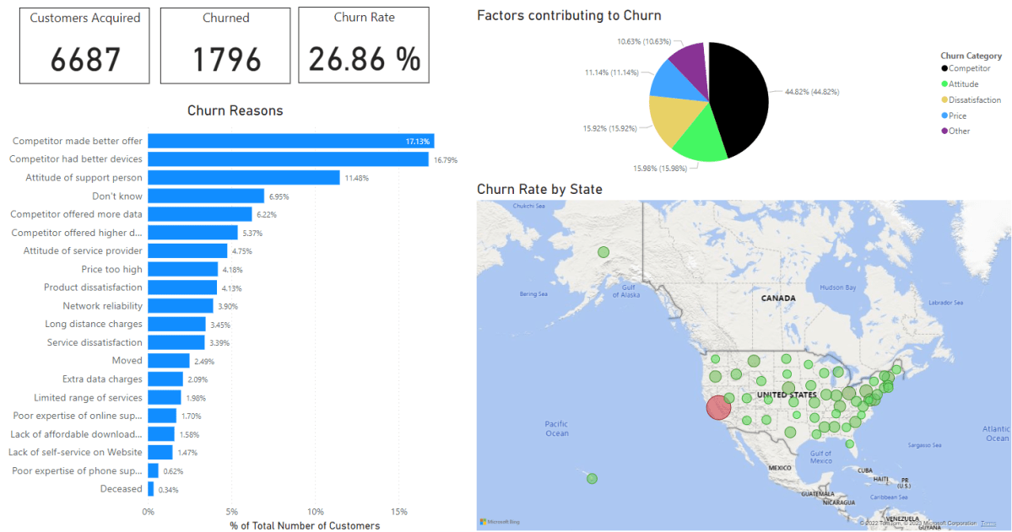This screenshot has width=1012, height=532.
Task: Click the black Competitor legend dot
Action: (944, 68)
